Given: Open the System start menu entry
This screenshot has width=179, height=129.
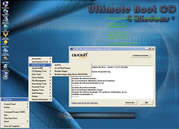Looking at the screenshot, I should tap(15, 107).
